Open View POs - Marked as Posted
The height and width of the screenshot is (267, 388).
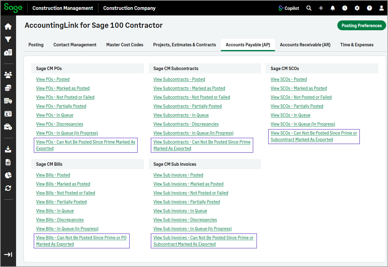coord(63,88)
